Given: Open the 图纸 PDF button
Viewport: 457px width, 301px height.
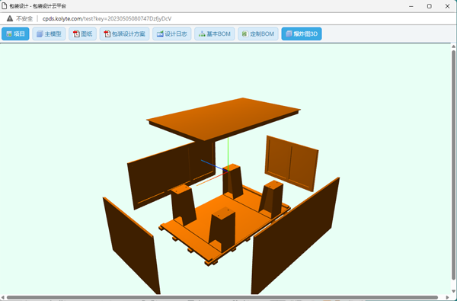Looking at the screenshot, I should tap(82, 34).
